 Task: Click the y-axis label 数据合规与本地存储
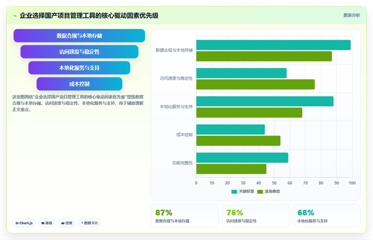point(174,50)
